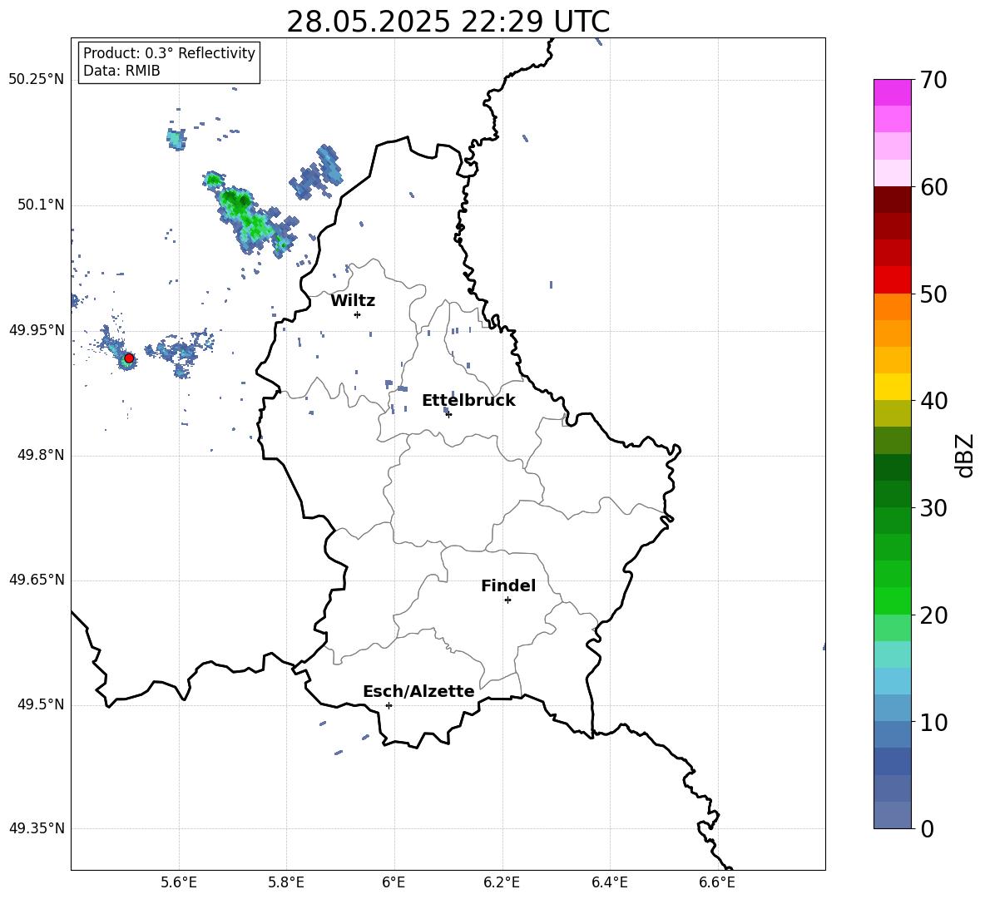Click the Findel city label
The height and width of the screenshot is (899, 985).
click(508, 585)
